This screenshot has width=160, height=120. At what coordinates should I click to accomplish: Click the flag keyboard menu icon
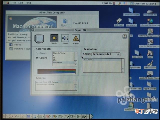(x=125, y=3)
